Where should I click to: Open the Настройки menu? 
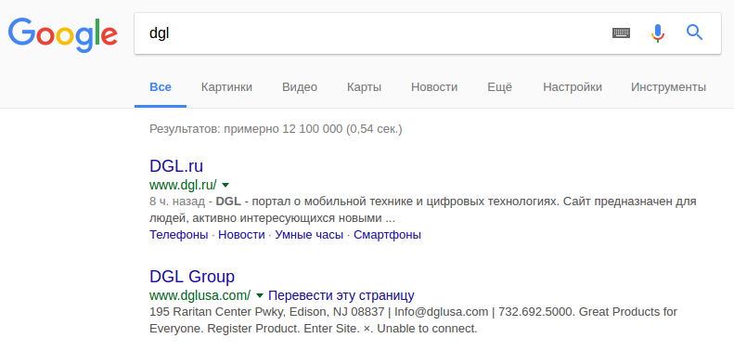coord(573,87)
